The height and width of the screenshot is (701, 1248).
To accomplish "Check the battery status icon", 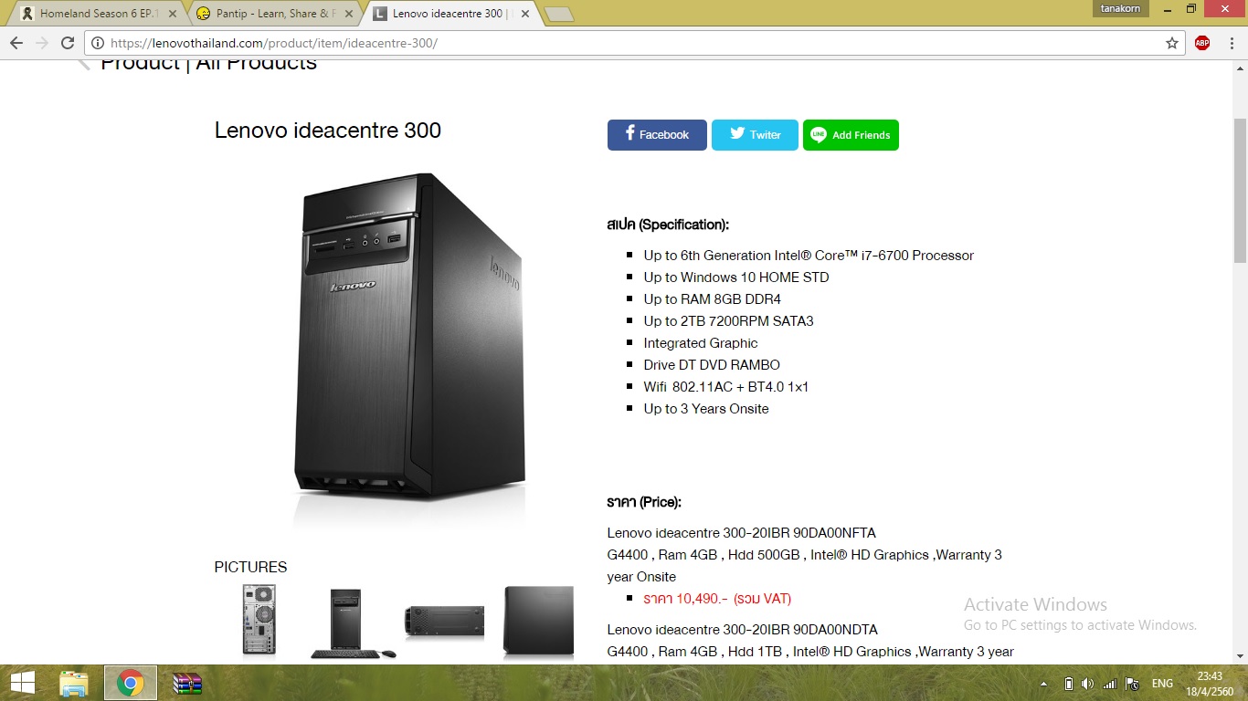I will coord(1068,684).
